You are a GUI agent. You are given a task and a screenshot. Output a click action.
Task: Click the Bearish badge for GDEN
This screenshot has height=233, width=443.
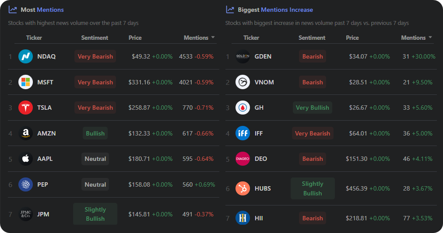(313, 56)
